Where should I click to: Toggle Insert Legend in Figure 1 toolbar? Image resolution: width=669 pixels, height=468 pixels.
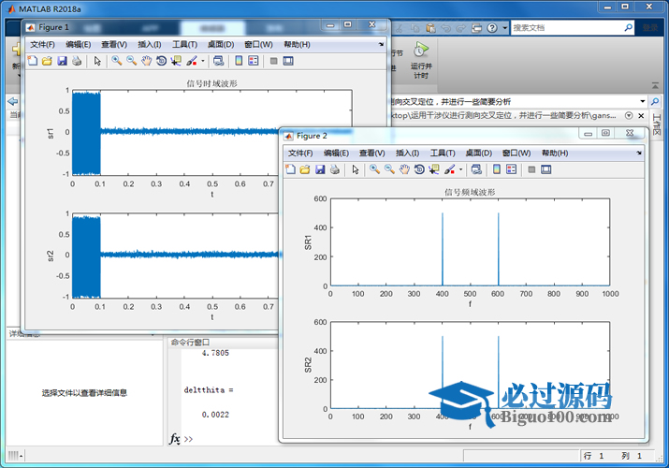point(254,61)
